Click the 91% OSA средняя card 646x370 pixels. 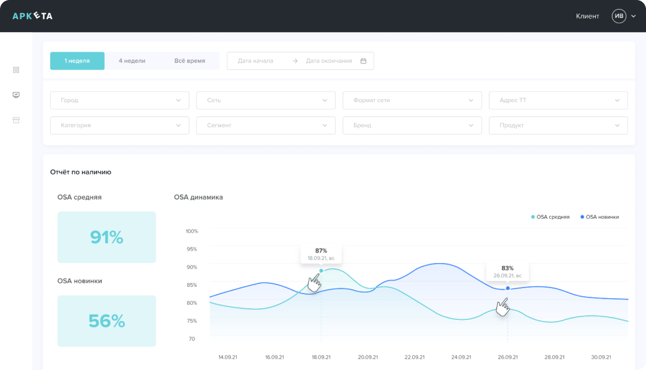(x=106, y=237)
